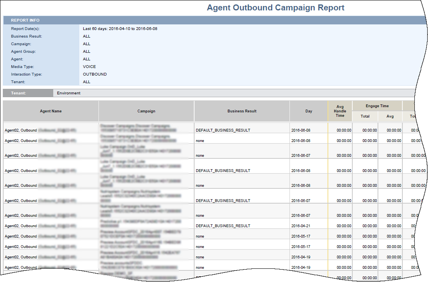Sort by the Agent Name column header
Viewport: 428px width, 282px height.
click(51, 111)
